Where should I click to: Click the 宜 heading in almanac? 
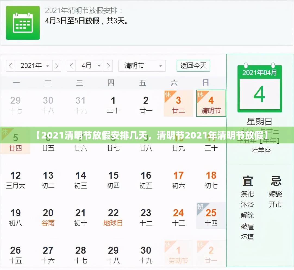(x=248, y=181)
